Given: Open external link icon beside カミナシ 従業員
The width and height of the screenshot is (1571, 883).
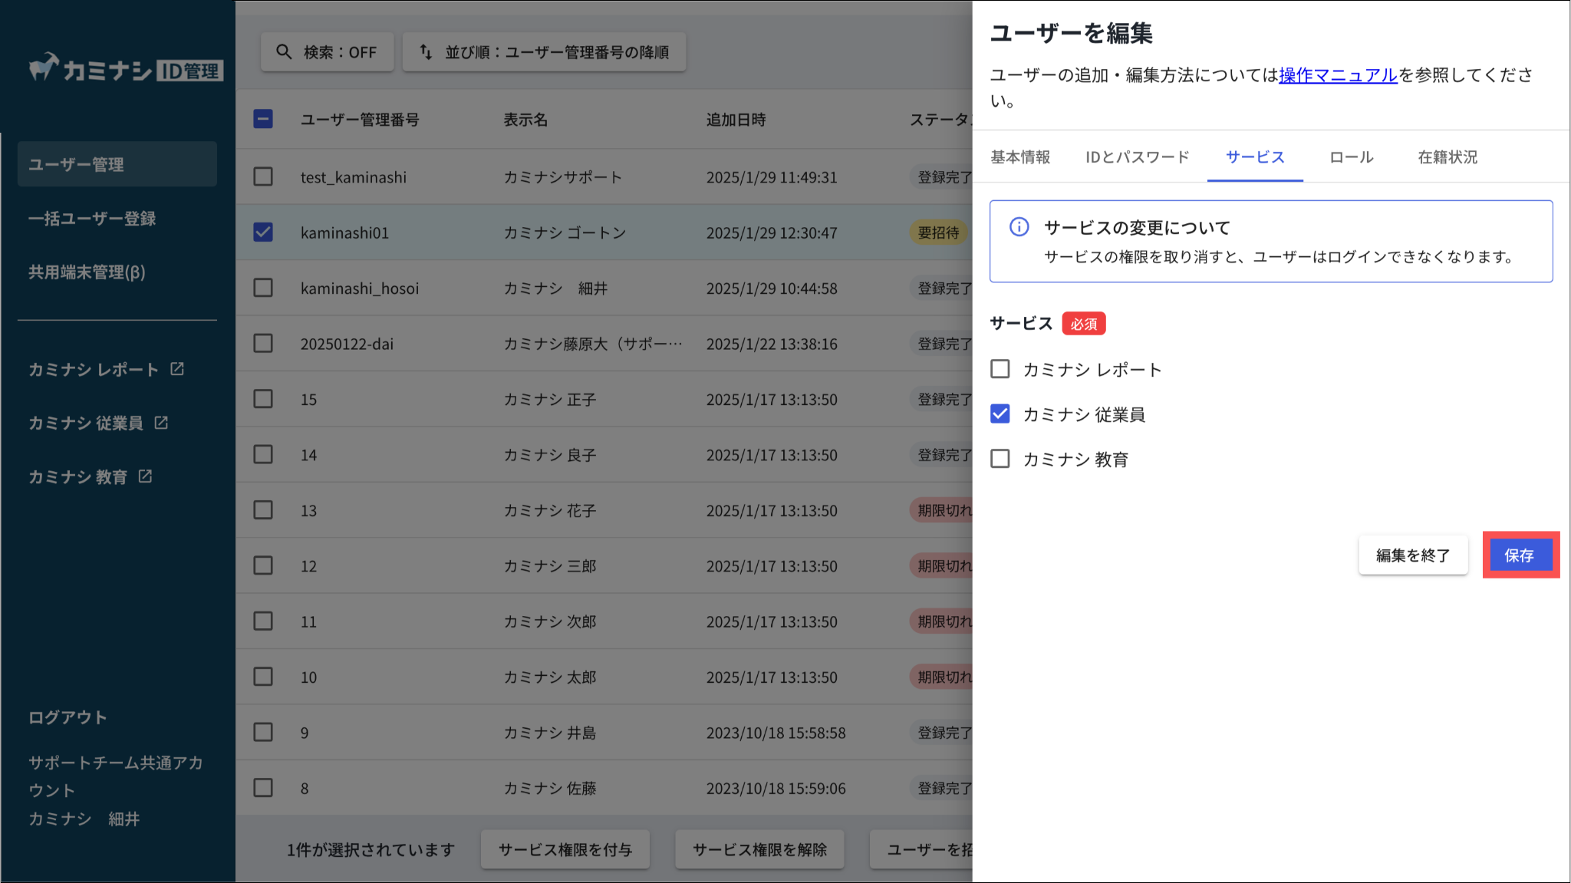Looking at the screenshot, I should (x=161, y=423).
